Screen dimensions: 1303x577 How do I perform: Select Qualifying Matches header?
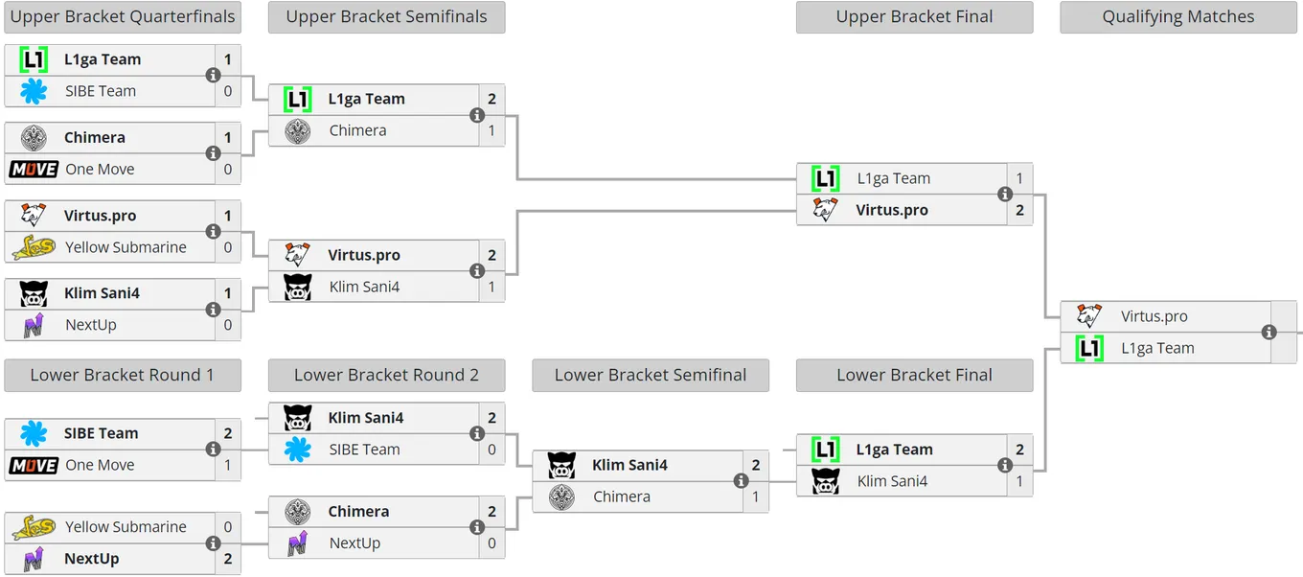click(x=1178, y=17)
